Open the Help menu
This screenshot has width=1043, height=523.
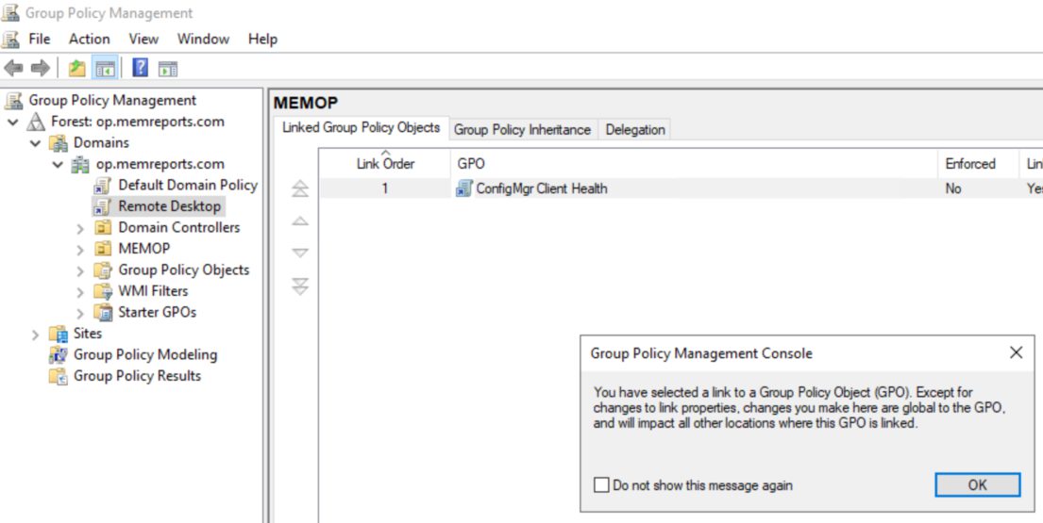coord(262,40)
